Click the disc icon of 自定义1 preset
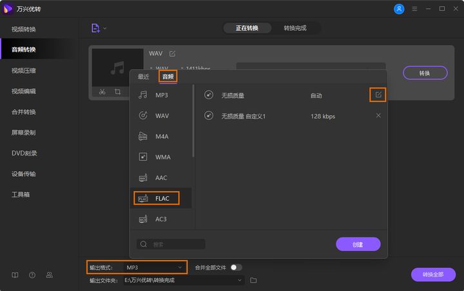 pos(209,115)
